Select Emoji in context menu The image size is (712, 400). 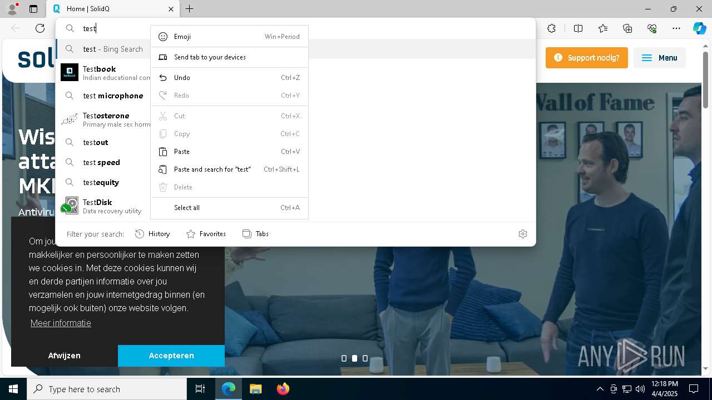(x=229, y=37)
